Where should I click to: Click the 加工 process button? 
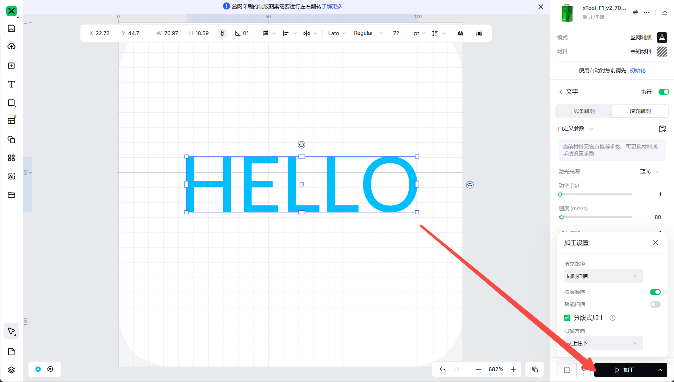pos(623,370)
